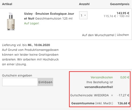Screen dimensions: 132x111
Task: Click the 143,95 € item price
Action: [123, 13]
